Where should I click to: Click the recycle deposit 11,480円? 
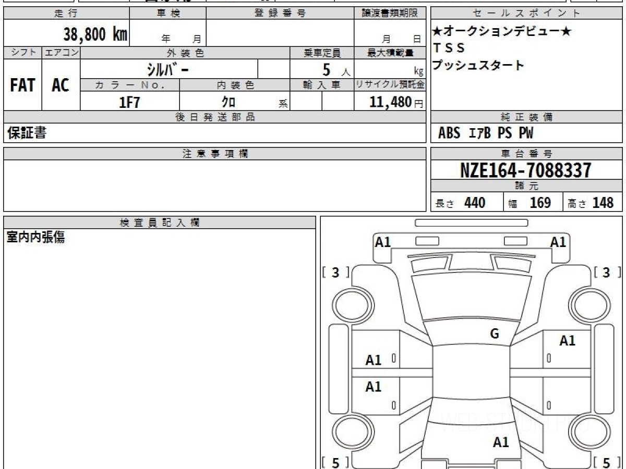(396, 102)
